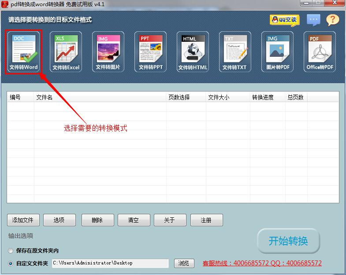Open the QQ交谈 chat button
Image resolution: width=346 pixels, height=275 pixels.
[285, 20]
